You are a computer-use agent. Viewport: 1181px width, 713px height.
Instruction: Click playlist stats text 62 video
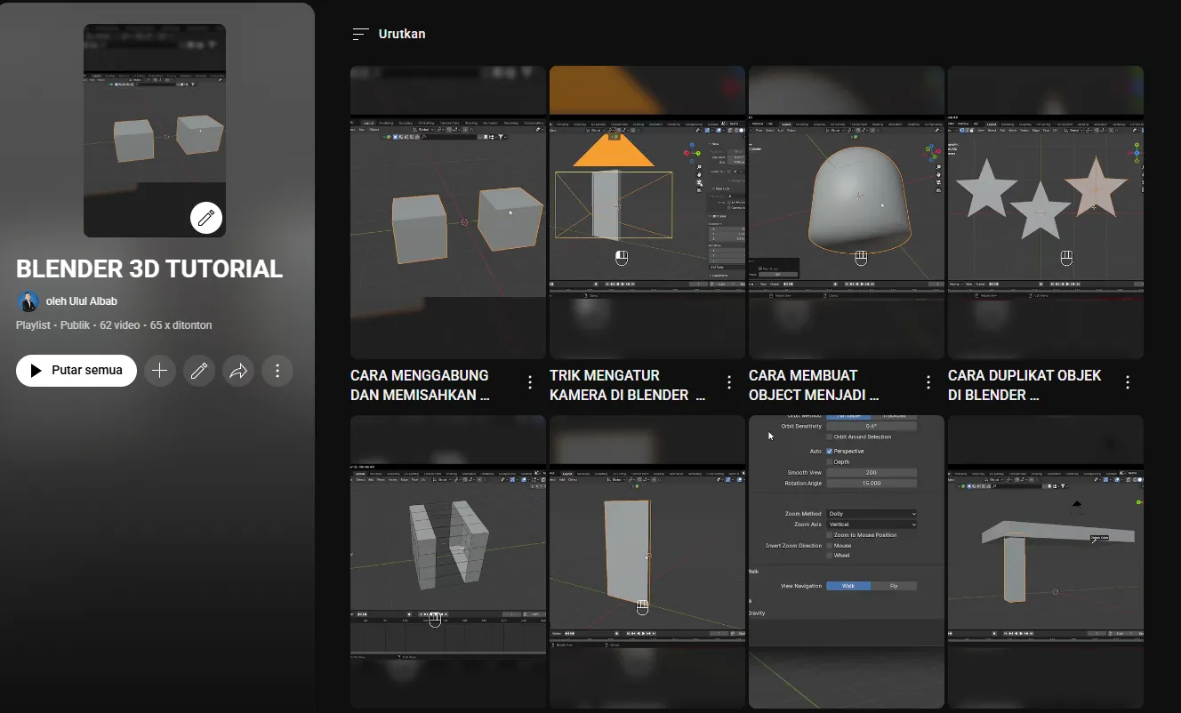pyautogui.click(x=120, y=325)
